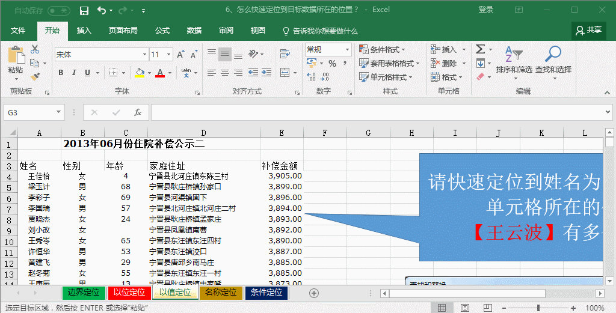Open the font size dropdown
The width and height of the screenshot is (616, 313).
[168, 55]
